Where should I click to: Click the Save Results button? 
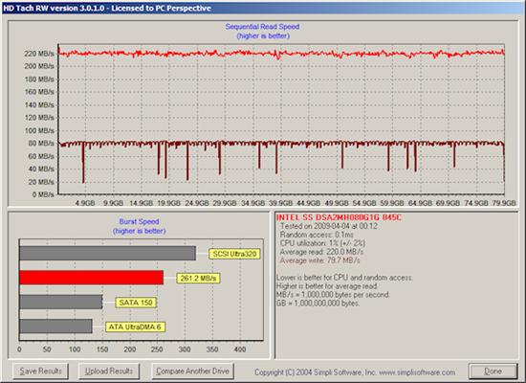[x=40, y=371]
